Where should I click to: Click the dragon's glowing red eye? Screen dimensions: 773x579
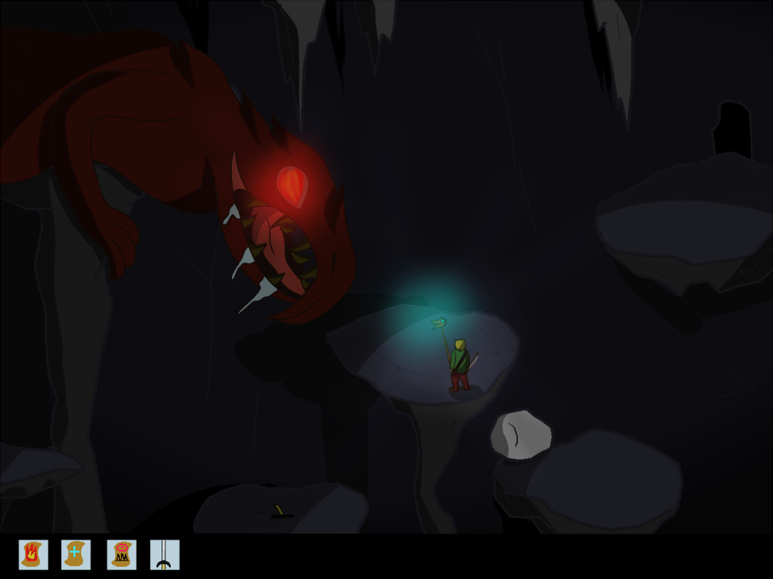pos(291,185)
